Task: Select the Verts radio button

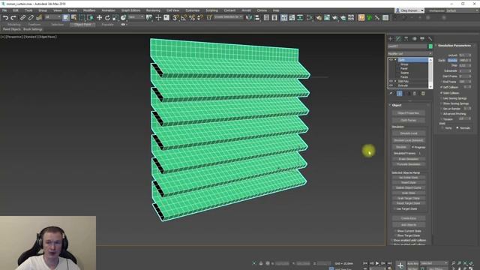Action: click(x=442, y=128)
